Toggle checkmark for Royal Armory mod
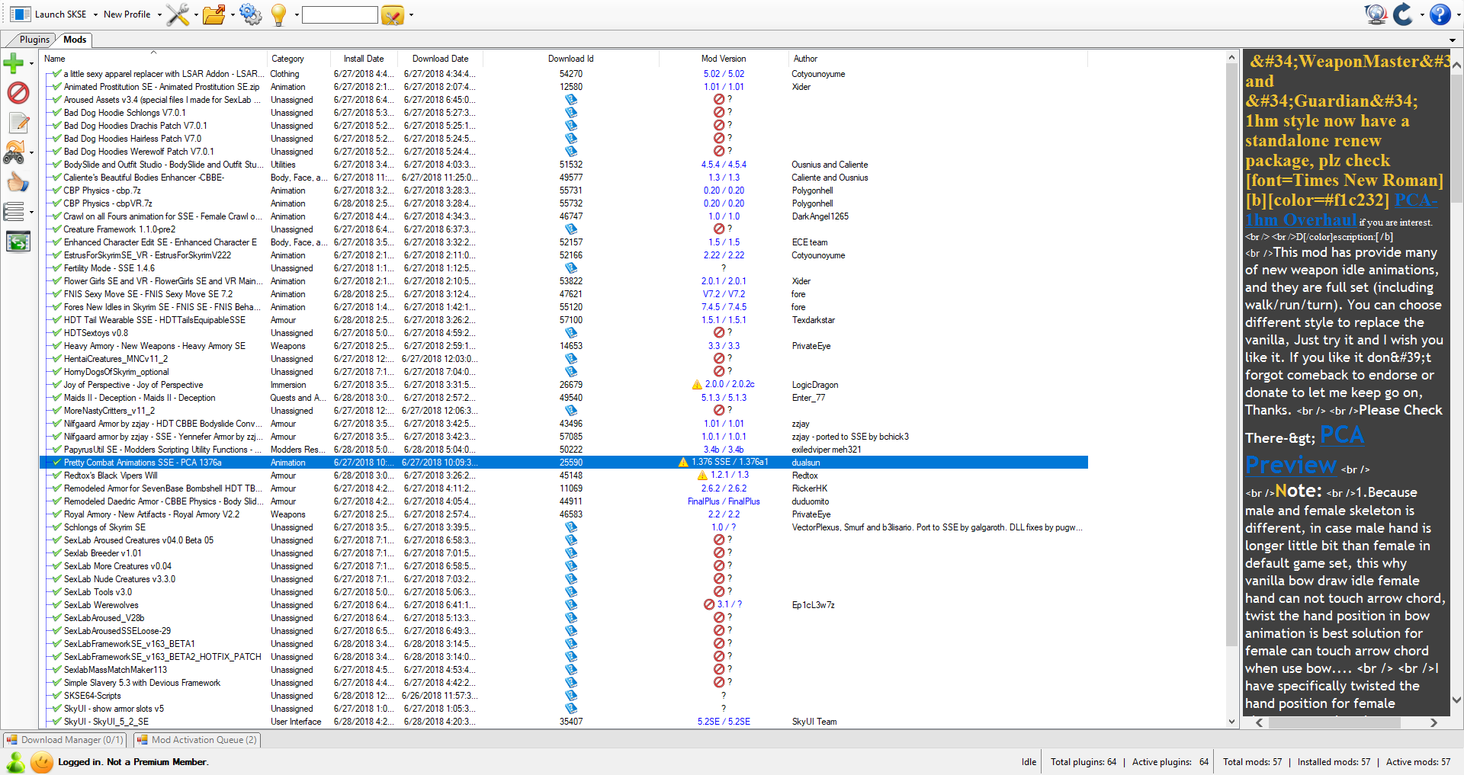The height and width of the screenshot is (775, 1464). click(56, 514)
